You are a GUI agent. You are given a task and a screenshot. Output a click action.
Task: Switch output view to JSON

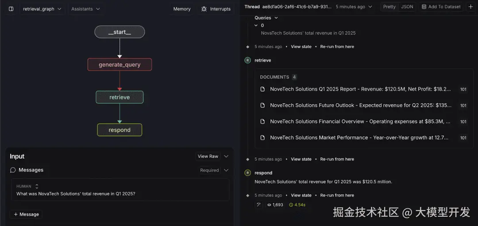tap(407, 7)
